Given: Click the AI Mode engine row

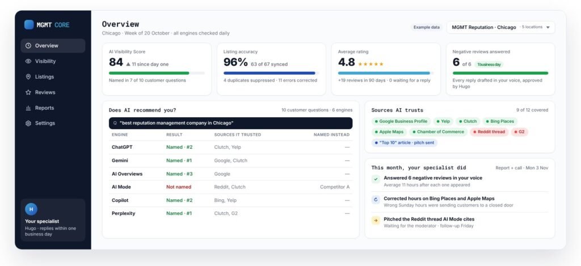Looking at the screenshot, I should tap(230, 187).
